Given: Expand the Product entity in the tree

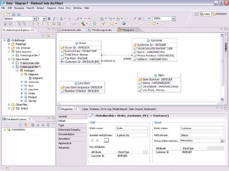Looking at the screenshot, I should (22, 97).
